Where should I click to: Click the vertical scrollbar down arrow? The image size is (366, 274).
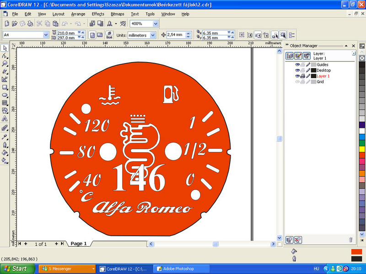279,237
